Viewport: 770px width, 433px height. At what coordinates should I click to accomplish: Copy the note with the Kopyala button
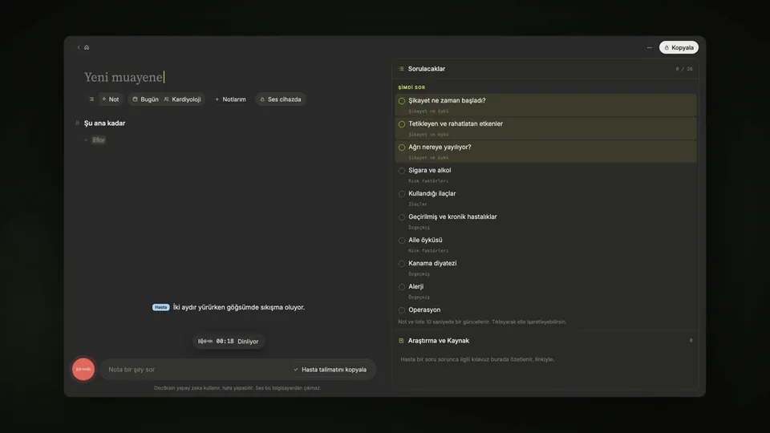pos(679,47)
